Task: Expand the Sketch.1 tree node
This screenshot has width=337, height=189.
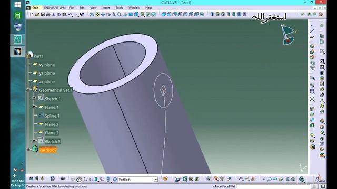Action: pos(34,98)
